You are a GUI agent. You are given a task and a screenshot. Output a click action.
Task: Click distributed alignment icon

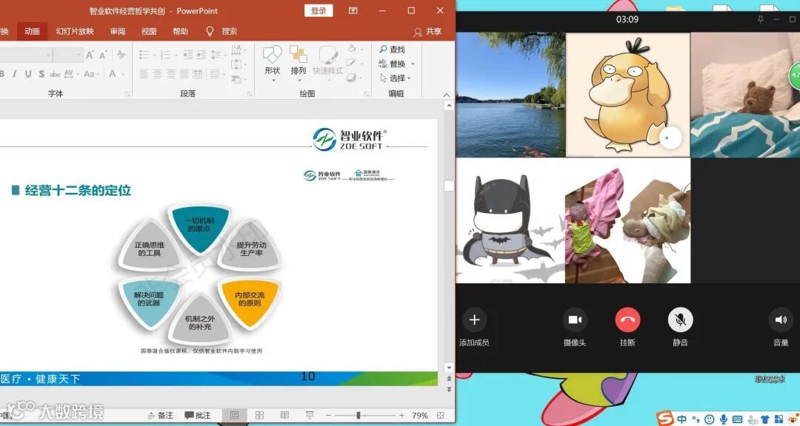(198, 74)
